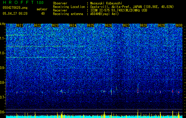Click the version number 1.00
The width and height of the screenshot is (186, 118).
pyautogui.click(x=40, y=2)
